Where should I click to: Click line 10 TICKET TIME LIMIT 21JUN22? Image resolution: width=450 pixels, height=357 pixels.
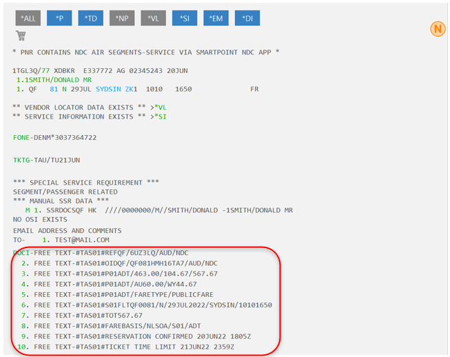125,347
